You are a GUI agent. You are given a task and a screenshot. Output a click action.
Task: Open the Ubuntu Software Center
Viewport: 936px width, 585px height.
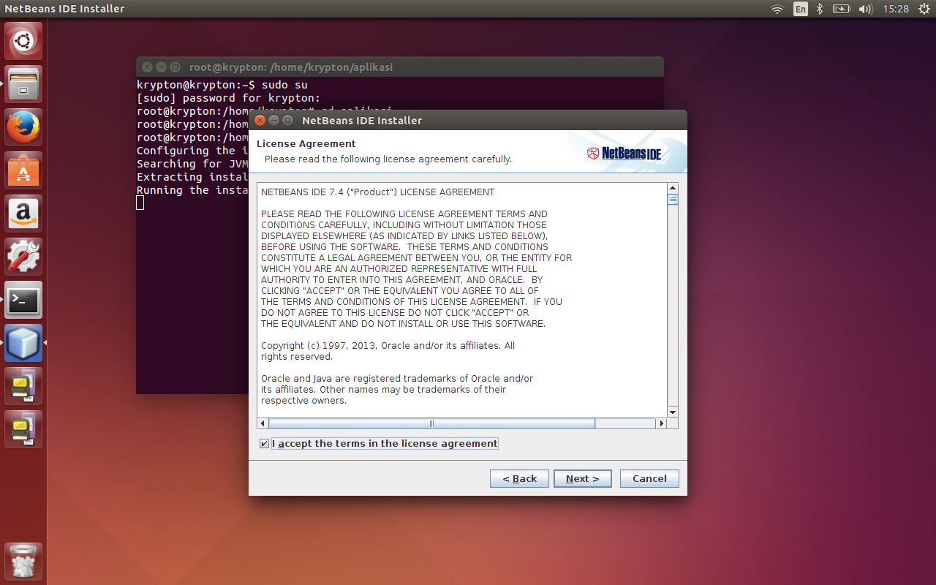[x=23, y=170]
